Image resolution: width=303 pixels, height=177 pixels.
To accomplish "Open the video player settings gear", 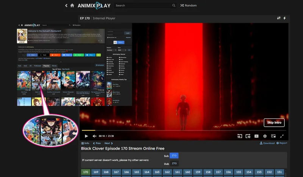I will [x=265, y=136].
